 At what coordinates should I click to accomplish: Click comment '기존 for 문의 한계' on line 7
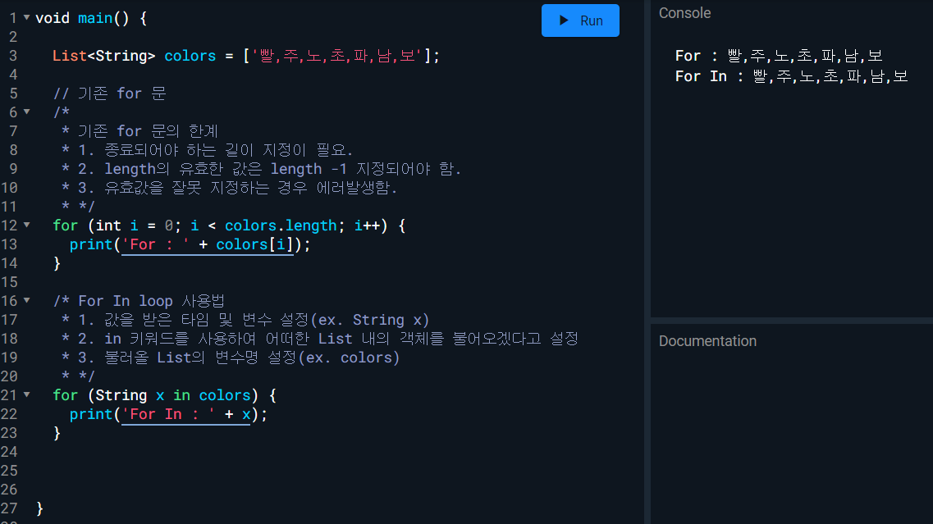pyautogui.click(x=149, y=131)
